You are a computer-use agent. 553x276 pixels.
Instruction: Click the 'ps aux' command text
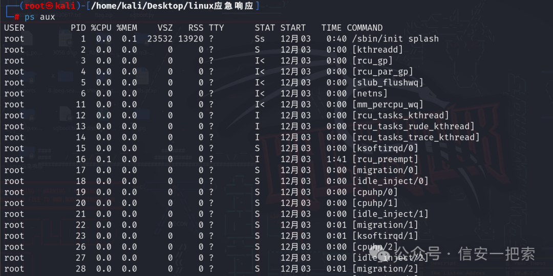click(40, 16)
